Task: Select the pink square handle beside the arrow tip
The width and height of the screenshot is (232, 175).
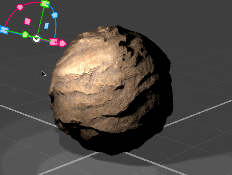Action: (54, 42)
